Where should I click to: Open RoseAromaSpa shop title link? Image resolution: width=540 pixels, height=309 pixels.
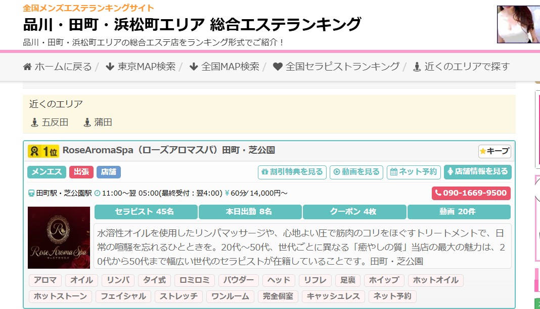click(x=168, y=150)
